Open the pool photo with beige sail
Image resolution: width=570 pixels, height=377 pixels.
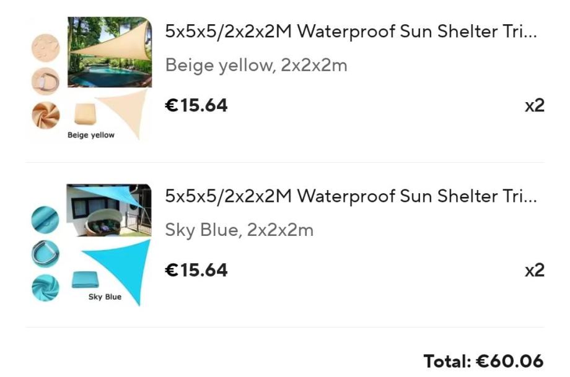pos(109,53)
